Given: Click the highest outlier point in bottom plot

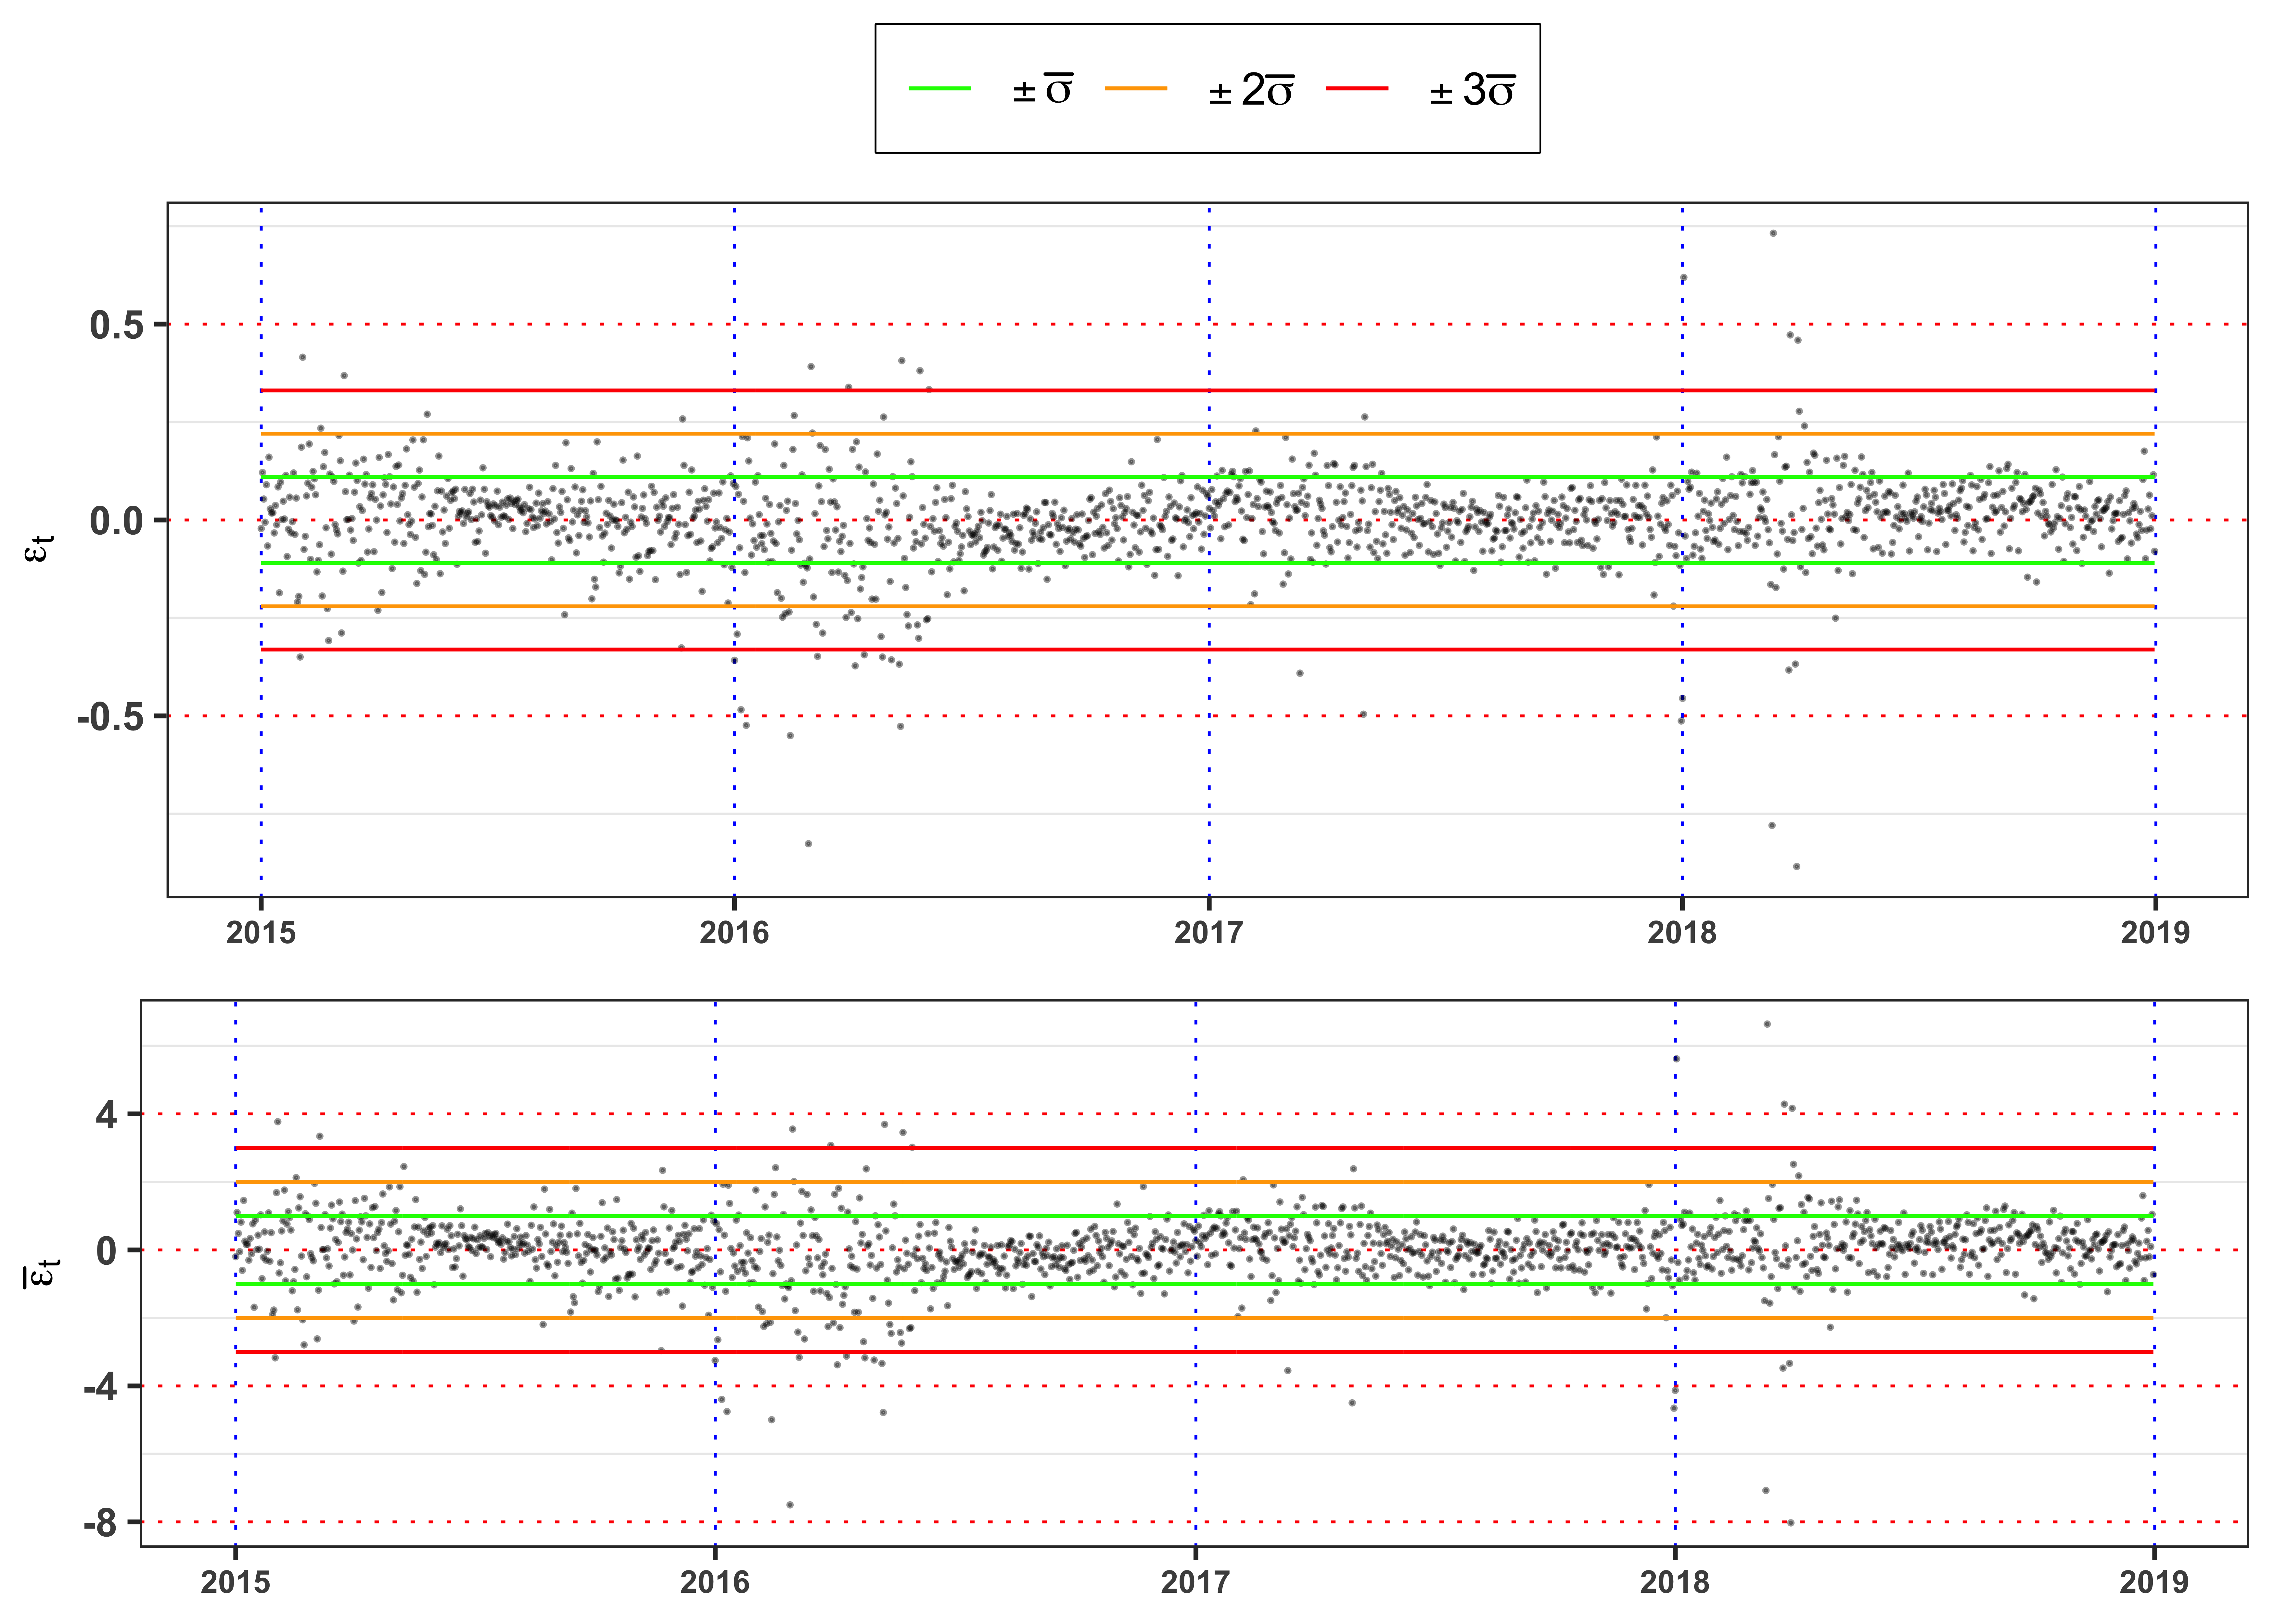Looking at the screenshot, I should tap(1767, 1024).
